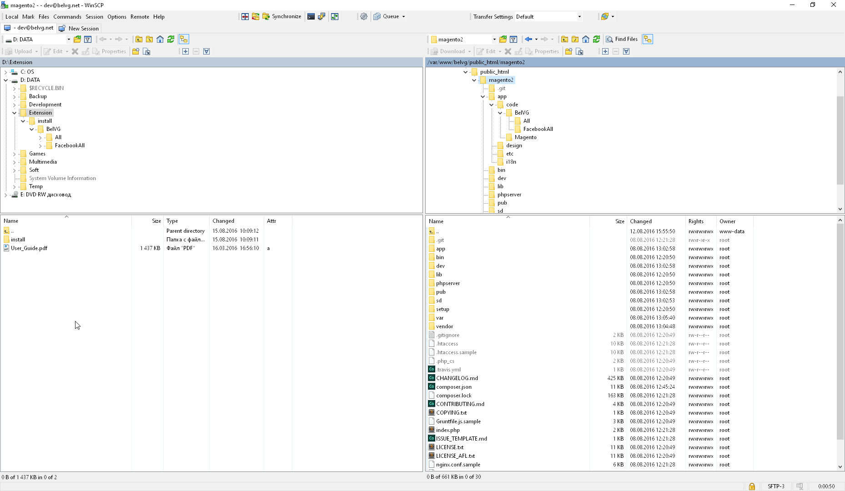Open the Commands menu

(x=67, y=17)
